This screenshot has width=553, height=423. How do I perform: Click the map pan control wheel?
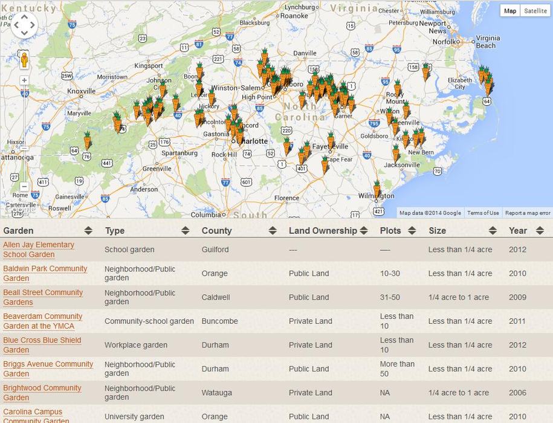(x=24, y=25)
